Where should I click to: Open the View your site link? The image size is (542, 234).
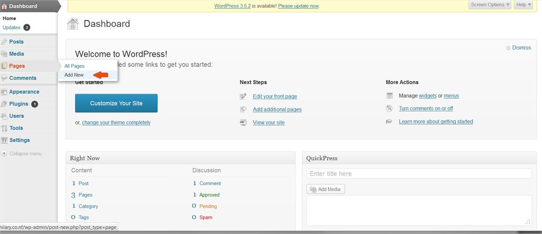(268, 123)
